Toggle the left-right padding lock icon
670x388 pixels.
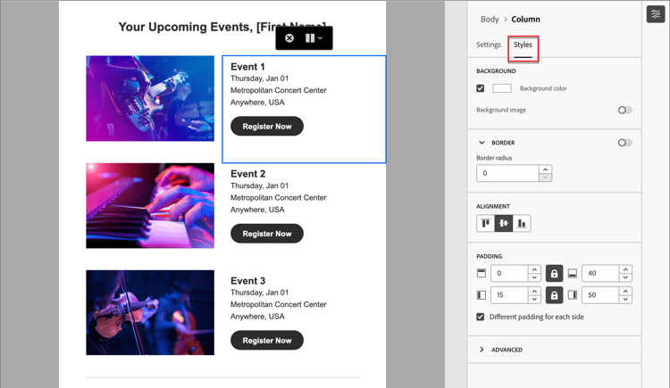[x=554, y=295]
